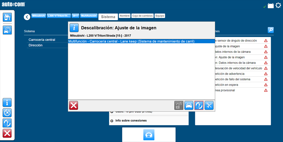Select the Mitsubishi breadcrumb

click(x=39, y=16)
